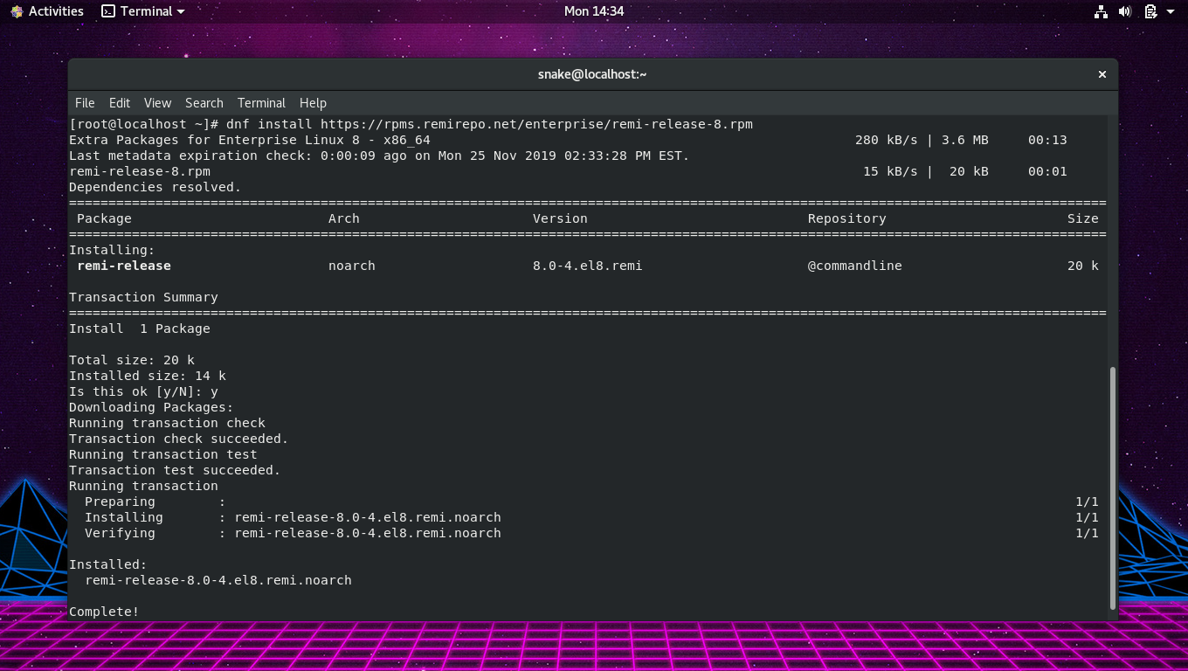Open the Help menu

point(313,103)
